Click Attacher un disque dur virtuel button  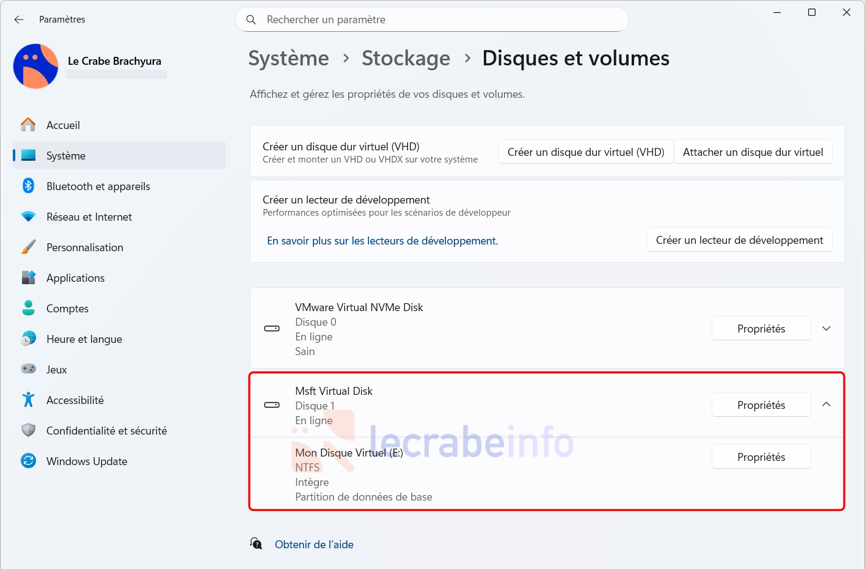pos(753,152)
